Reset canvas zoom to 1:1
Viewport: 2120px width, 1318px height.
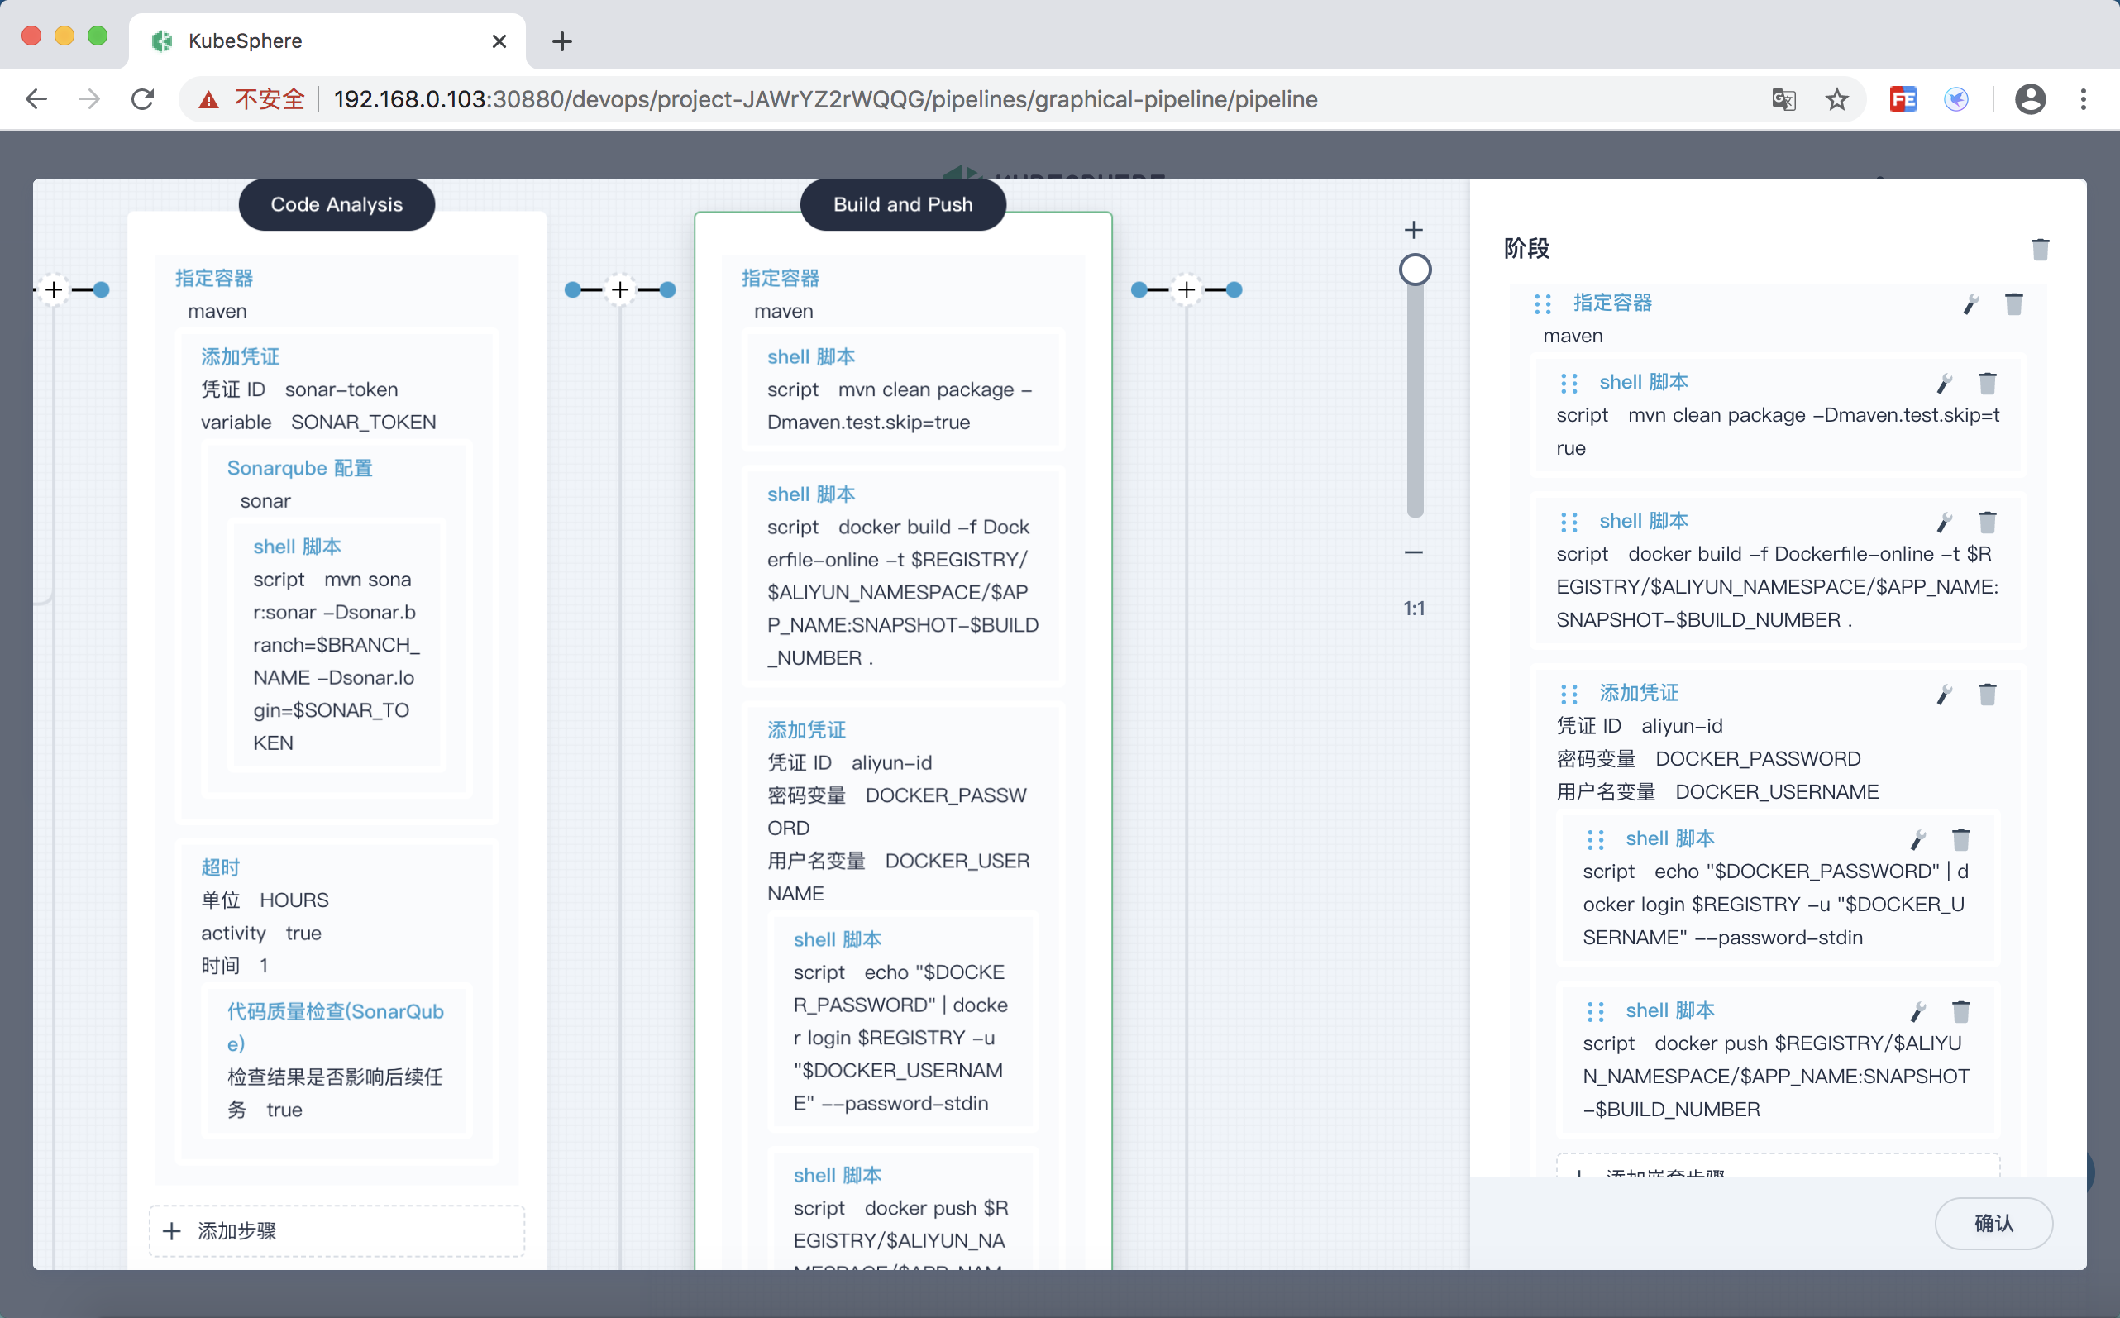tap(1414, 609)
